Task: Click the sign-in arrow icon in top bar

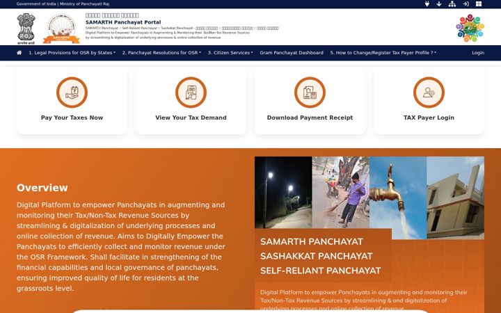Action: [466, 4]
